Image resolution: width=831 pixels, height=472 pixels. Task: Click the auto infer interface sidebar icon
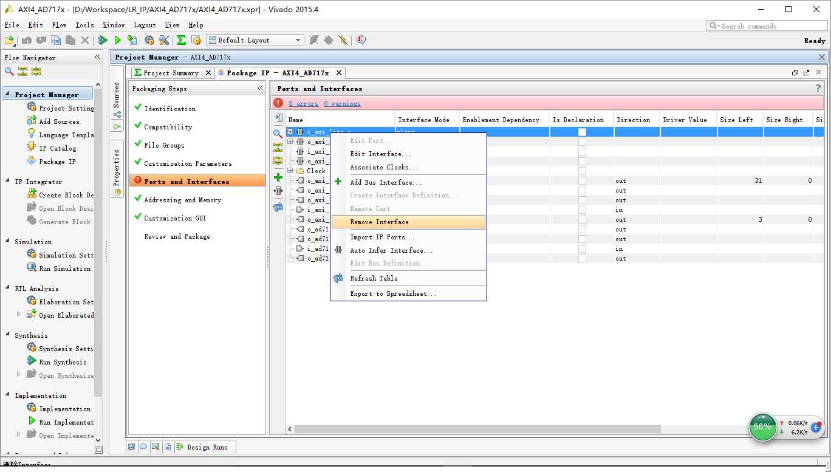click(x=278, y=191)
